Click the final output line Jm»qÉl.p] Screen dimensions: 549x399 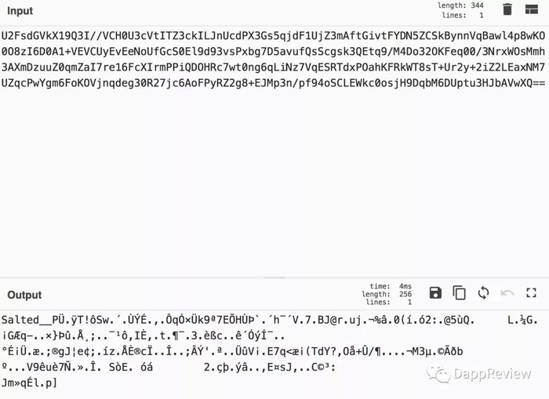(x=29, y=383)
